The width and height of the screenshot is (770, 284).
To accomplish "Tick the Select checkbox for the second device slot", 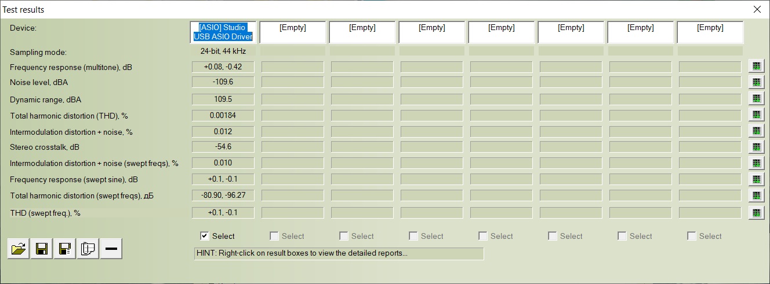I will click(x=274, y=236).
